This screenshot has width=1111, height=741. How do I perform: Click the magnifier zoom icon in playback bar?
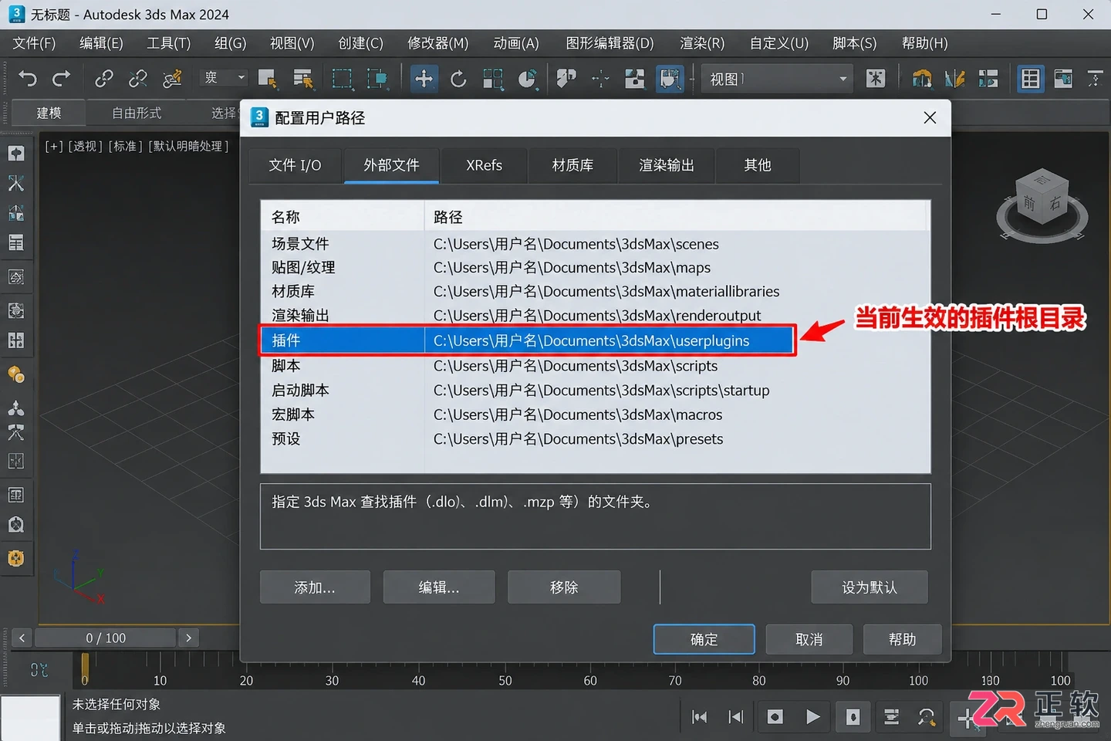(x=927, y=717)
